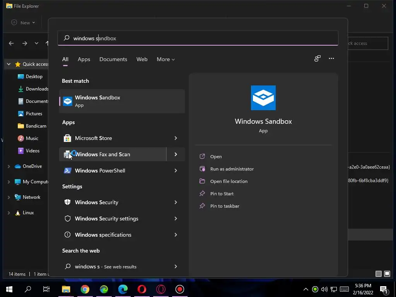Launch Microsoft Edge from taskbar
Screen dimensions: 396x297
pyautogui.click(x=123, y=289)
